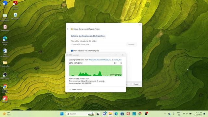Toggle Show extracted files when complete checkbox

click(72, 51)
